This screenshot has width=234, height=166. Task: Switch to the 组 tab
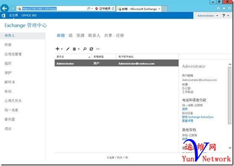70,36
